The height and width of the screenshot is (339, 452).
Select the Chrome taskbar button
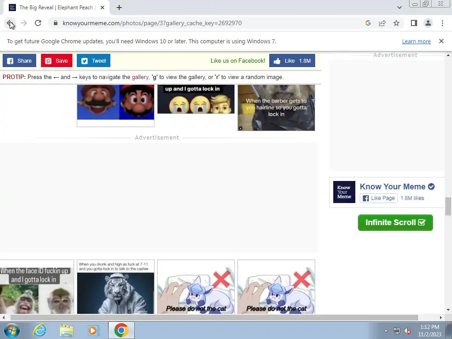pyautogui.click(x=121, y=330)
